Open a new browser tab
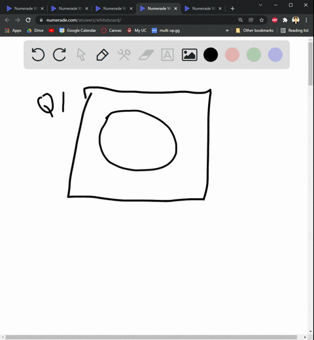 tap(232, 8)
